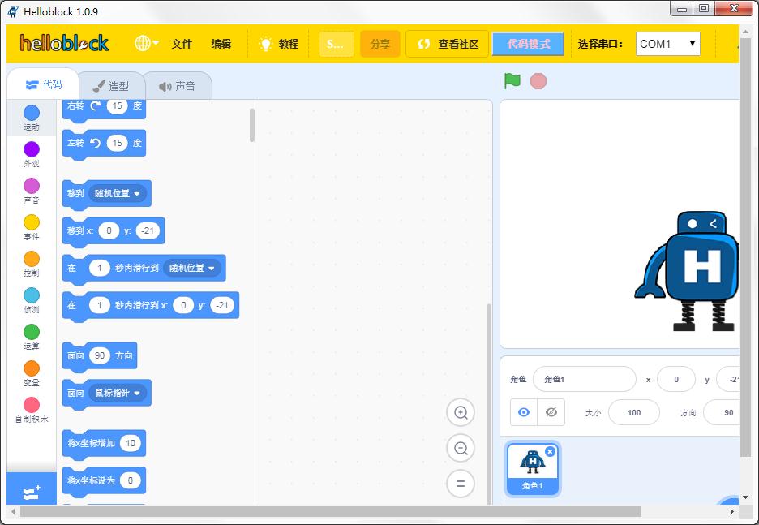Reset workspace zoom with equals icon
Viewport: 759px width, 525px height.
tap(461, 484)
